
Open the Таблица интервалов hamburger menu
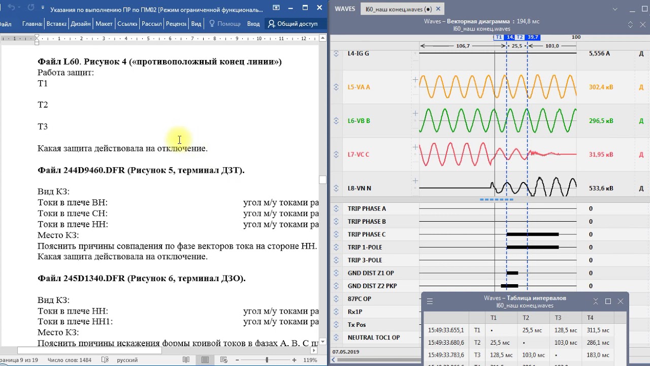430,301
